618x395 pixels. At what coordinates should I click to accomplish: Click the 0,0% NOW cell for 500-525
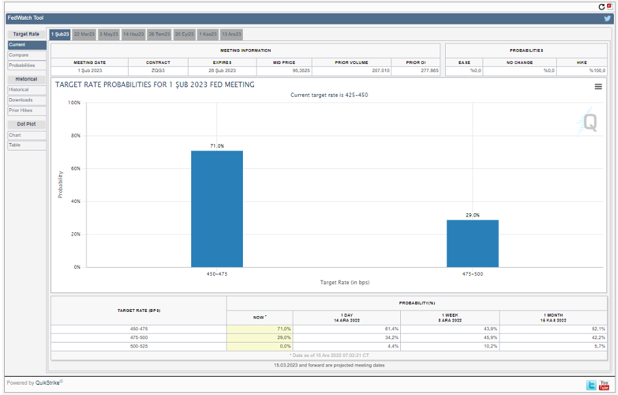point(260,346)
